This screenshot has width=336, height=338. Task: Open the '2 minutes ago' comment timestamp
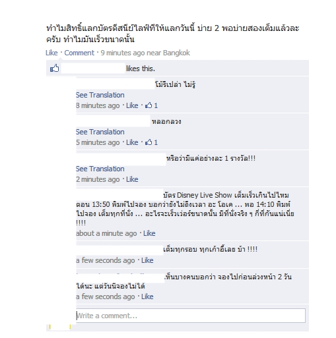click(98, 179)
